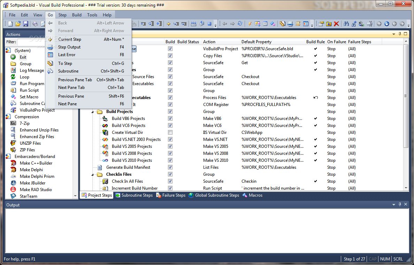Screen dimensions: 414x265
Task: Click the Save floppy disk icon
Action: tap(25, 24)
